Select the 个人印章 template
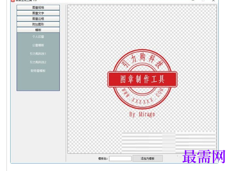 38,37
